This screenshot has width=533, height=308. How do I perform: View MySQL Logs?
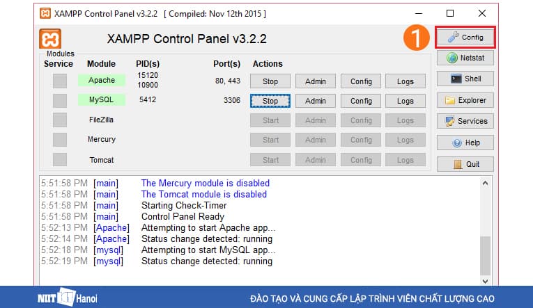pyautogui.click(x=405, y=101)
